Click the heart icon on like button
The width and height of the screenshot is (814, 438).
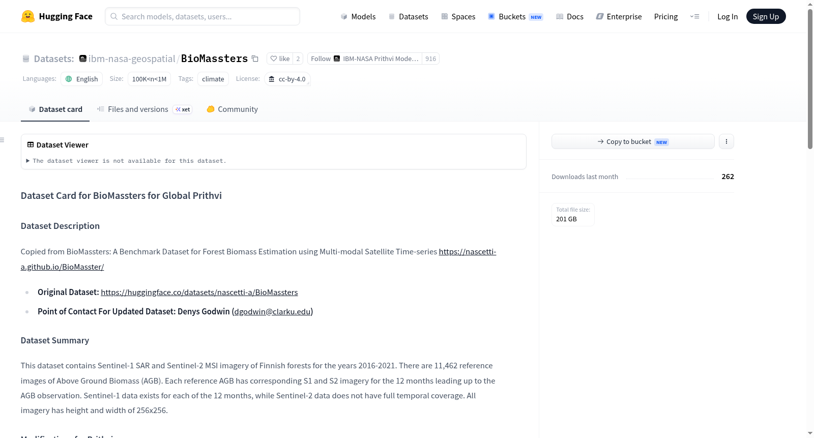click(274, 59)
